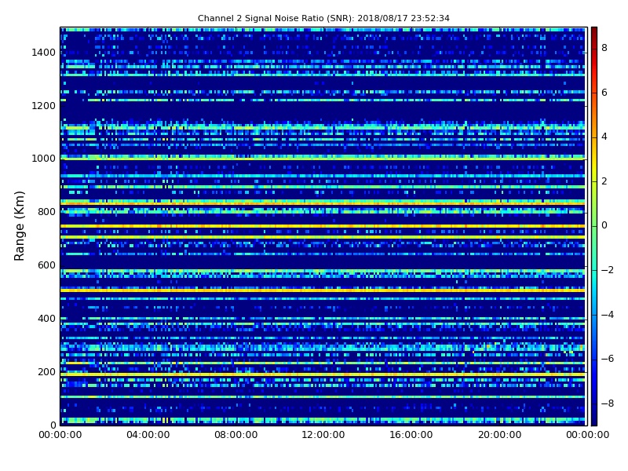Click the colorbar label 6

[x=604, y=93]
